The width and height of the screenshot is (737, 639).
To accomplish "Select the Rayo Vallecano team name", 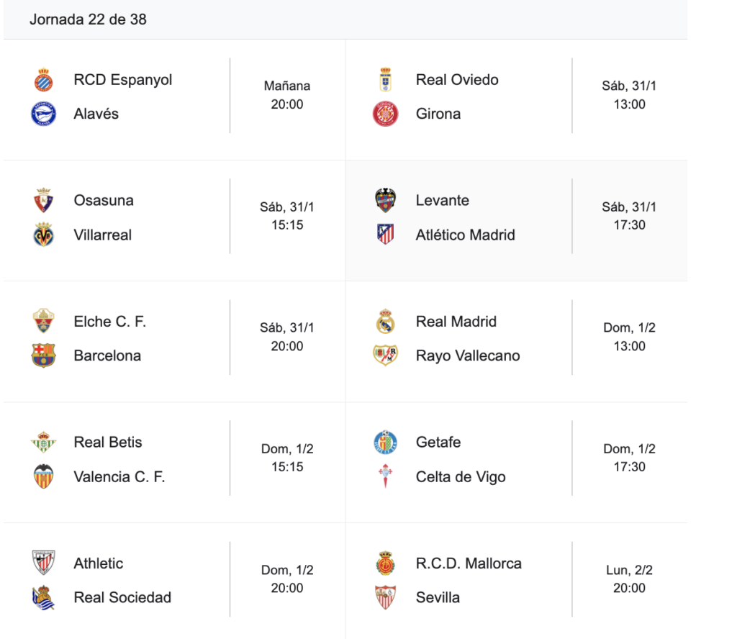I will click(468, 355).
